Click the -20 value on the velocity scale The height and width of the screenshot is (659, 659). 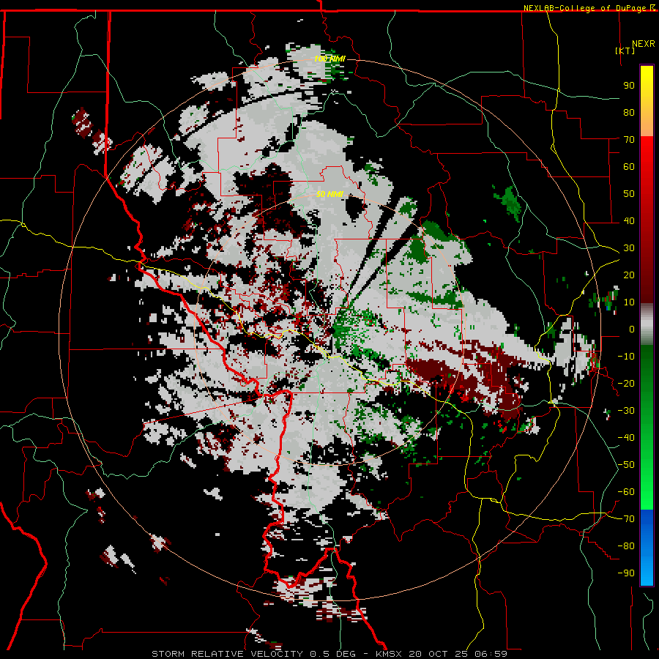click(626, 383)
